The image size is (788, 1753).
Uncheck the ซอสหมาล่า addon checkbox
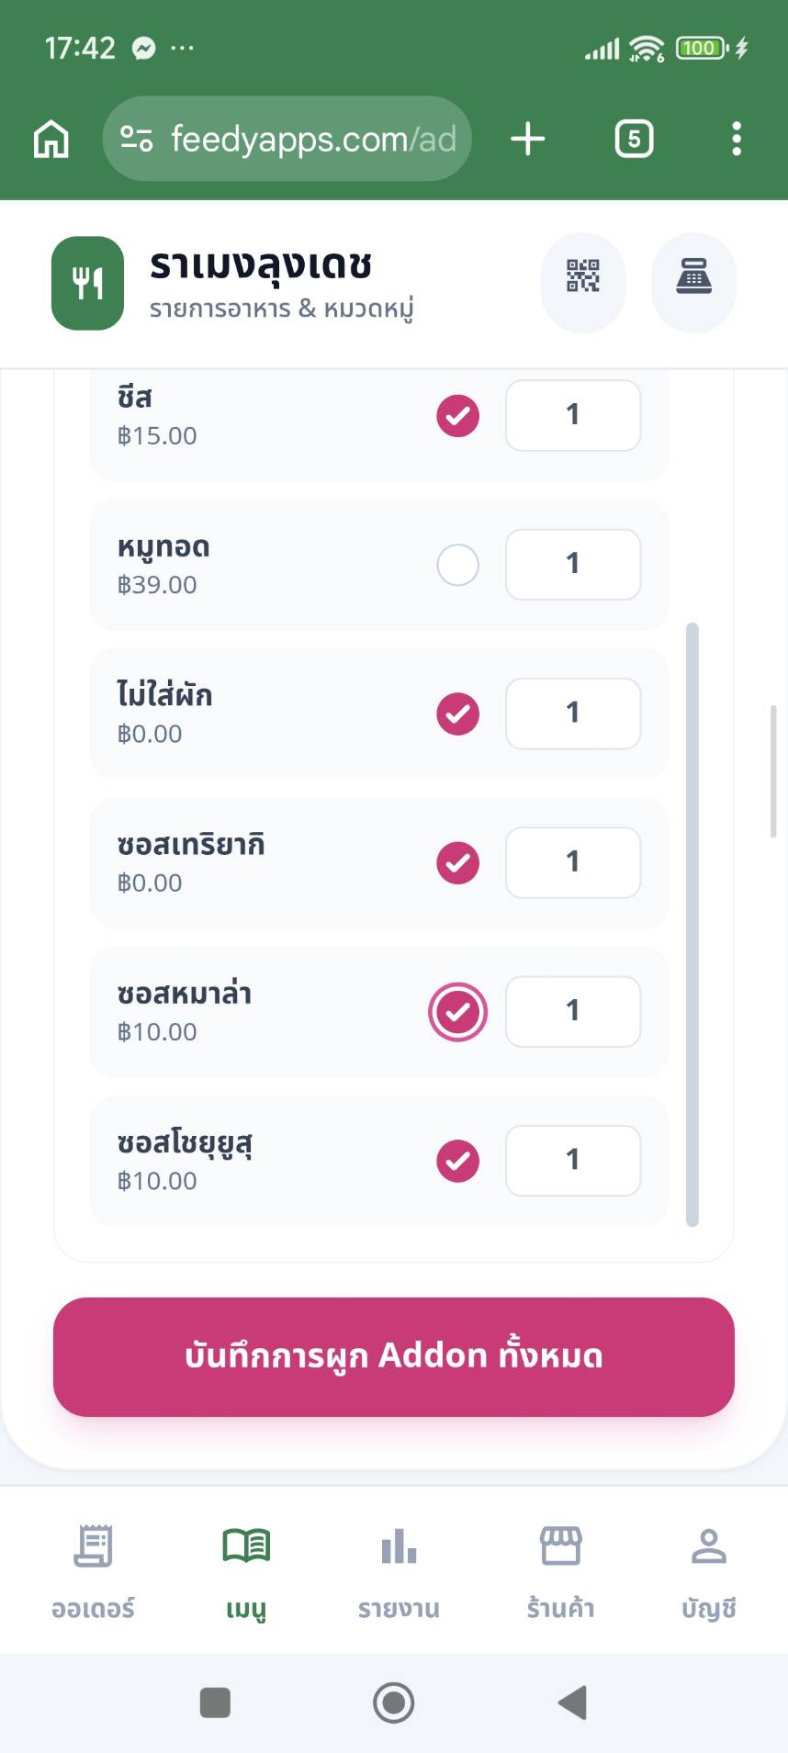point(457,1012)
